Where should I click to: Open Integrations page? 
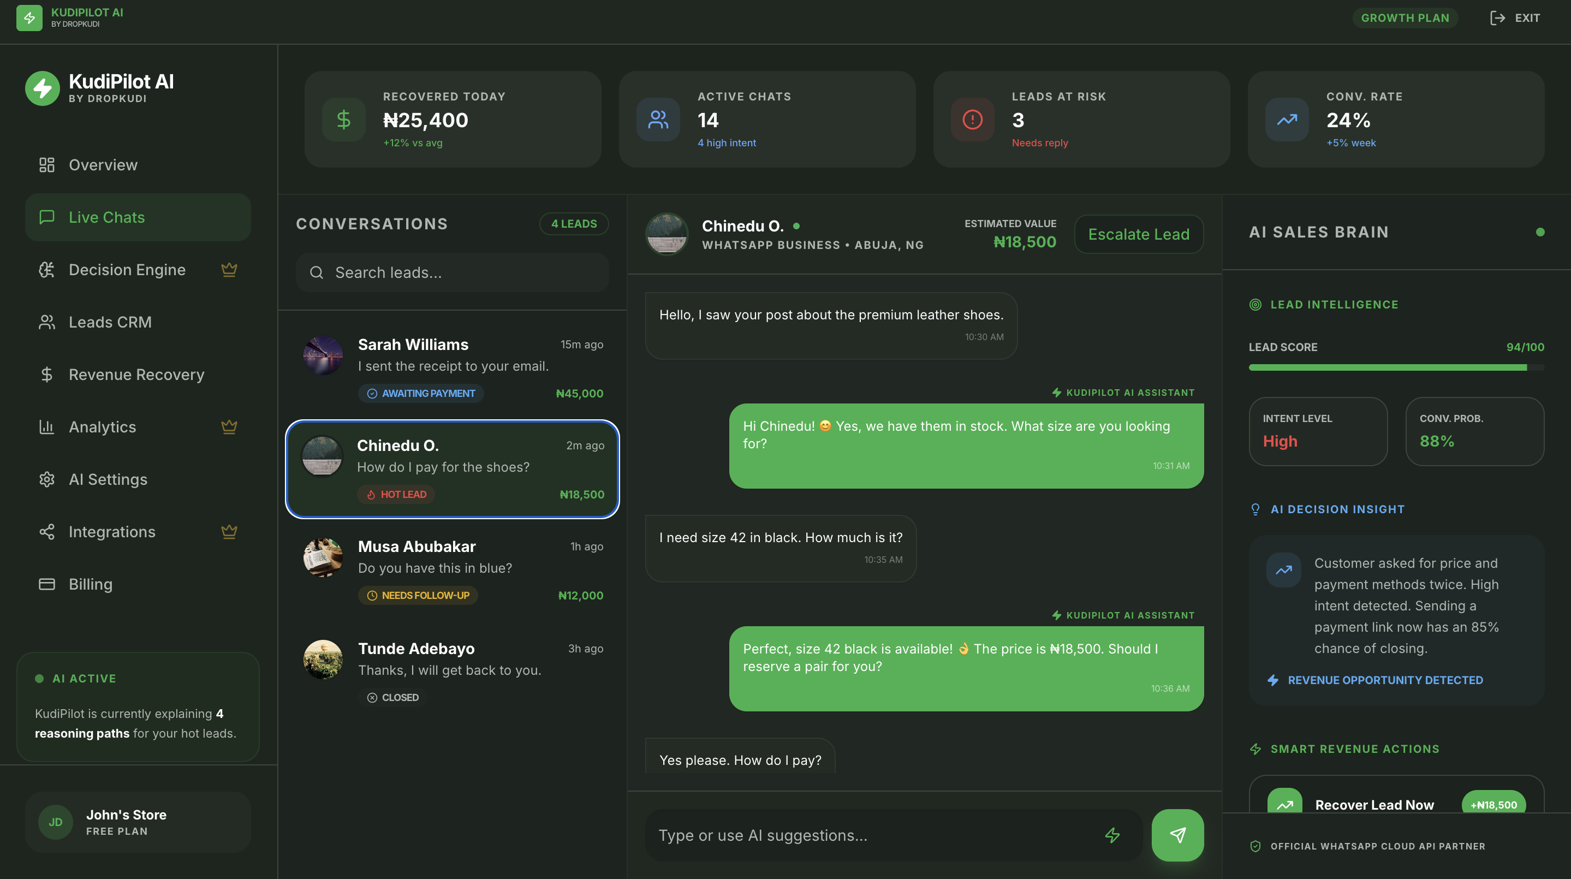[x=138, y=532]
